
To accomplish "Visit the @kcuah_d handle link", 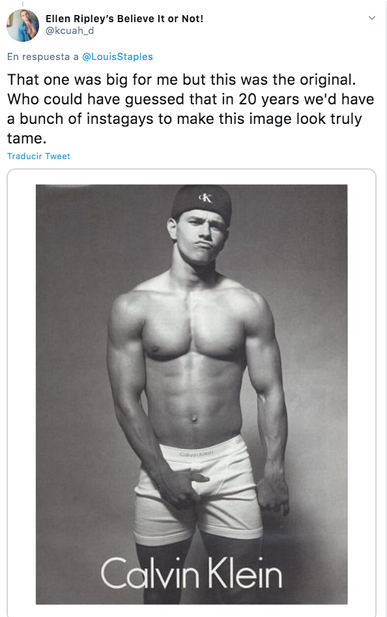I will pos(70,31).
